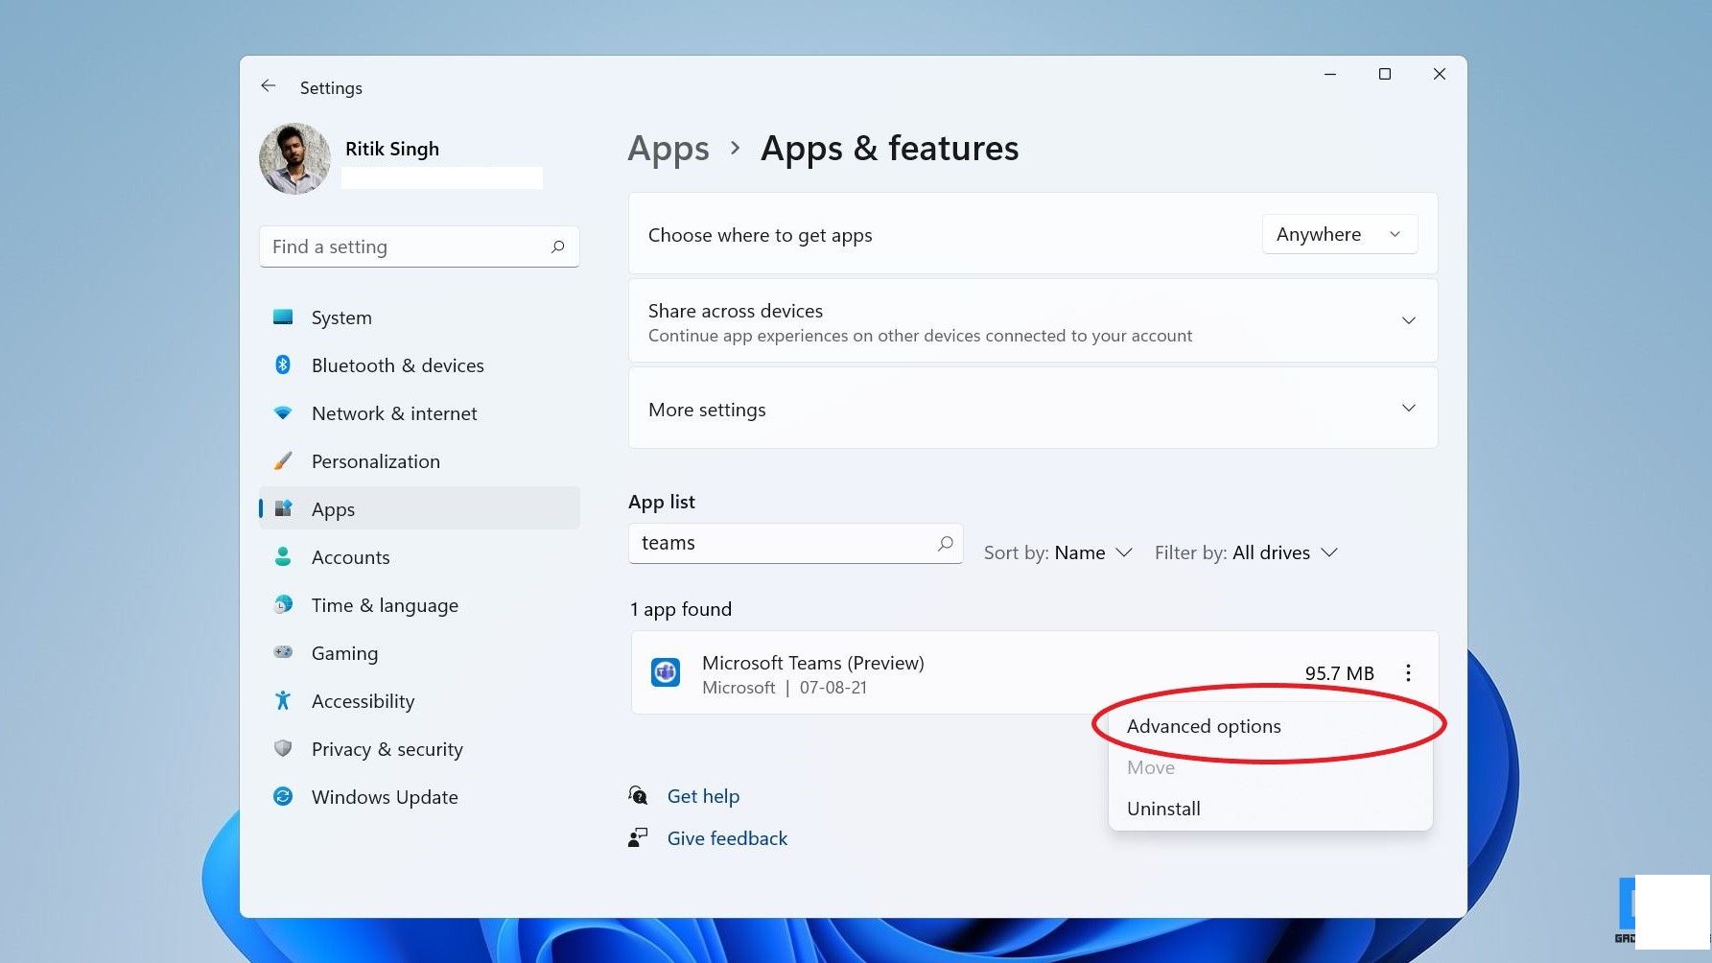Click the Give feedback link
The image size is (1712, 963).
727,838
